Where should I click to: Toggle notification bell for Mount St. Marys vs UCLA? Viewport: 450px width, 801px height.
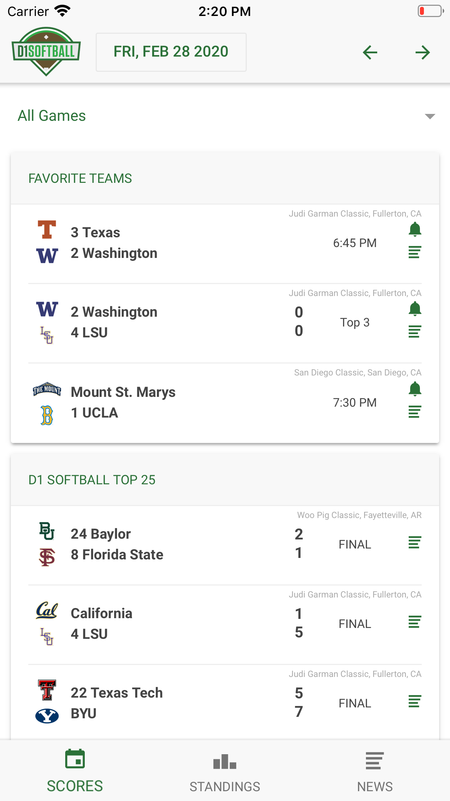[415, 389]
